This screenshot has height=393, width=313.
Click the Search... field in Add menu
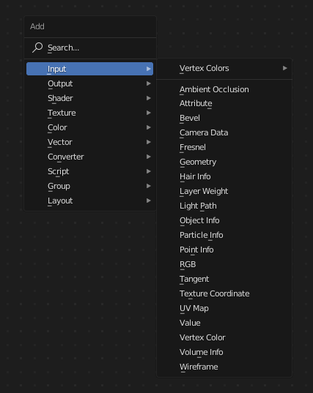(90, 48)
